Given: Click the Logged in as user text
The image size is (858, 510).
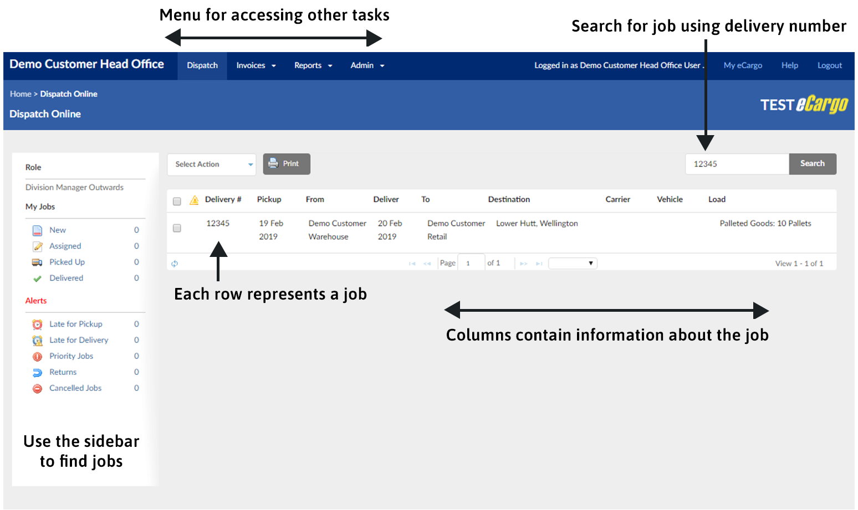Looking at the screenshot, I should click(619, 65).
